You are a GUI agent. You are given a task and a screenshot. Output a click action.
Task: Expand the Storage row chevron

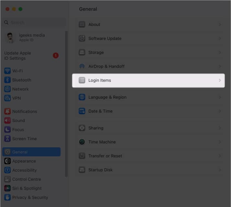[220, 52]
